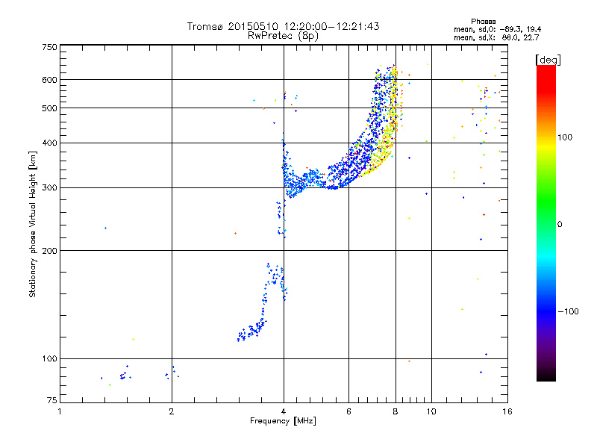Click the y-axis tick label '500'
Screen dimensions: 597x448
(x=49, y=108)
